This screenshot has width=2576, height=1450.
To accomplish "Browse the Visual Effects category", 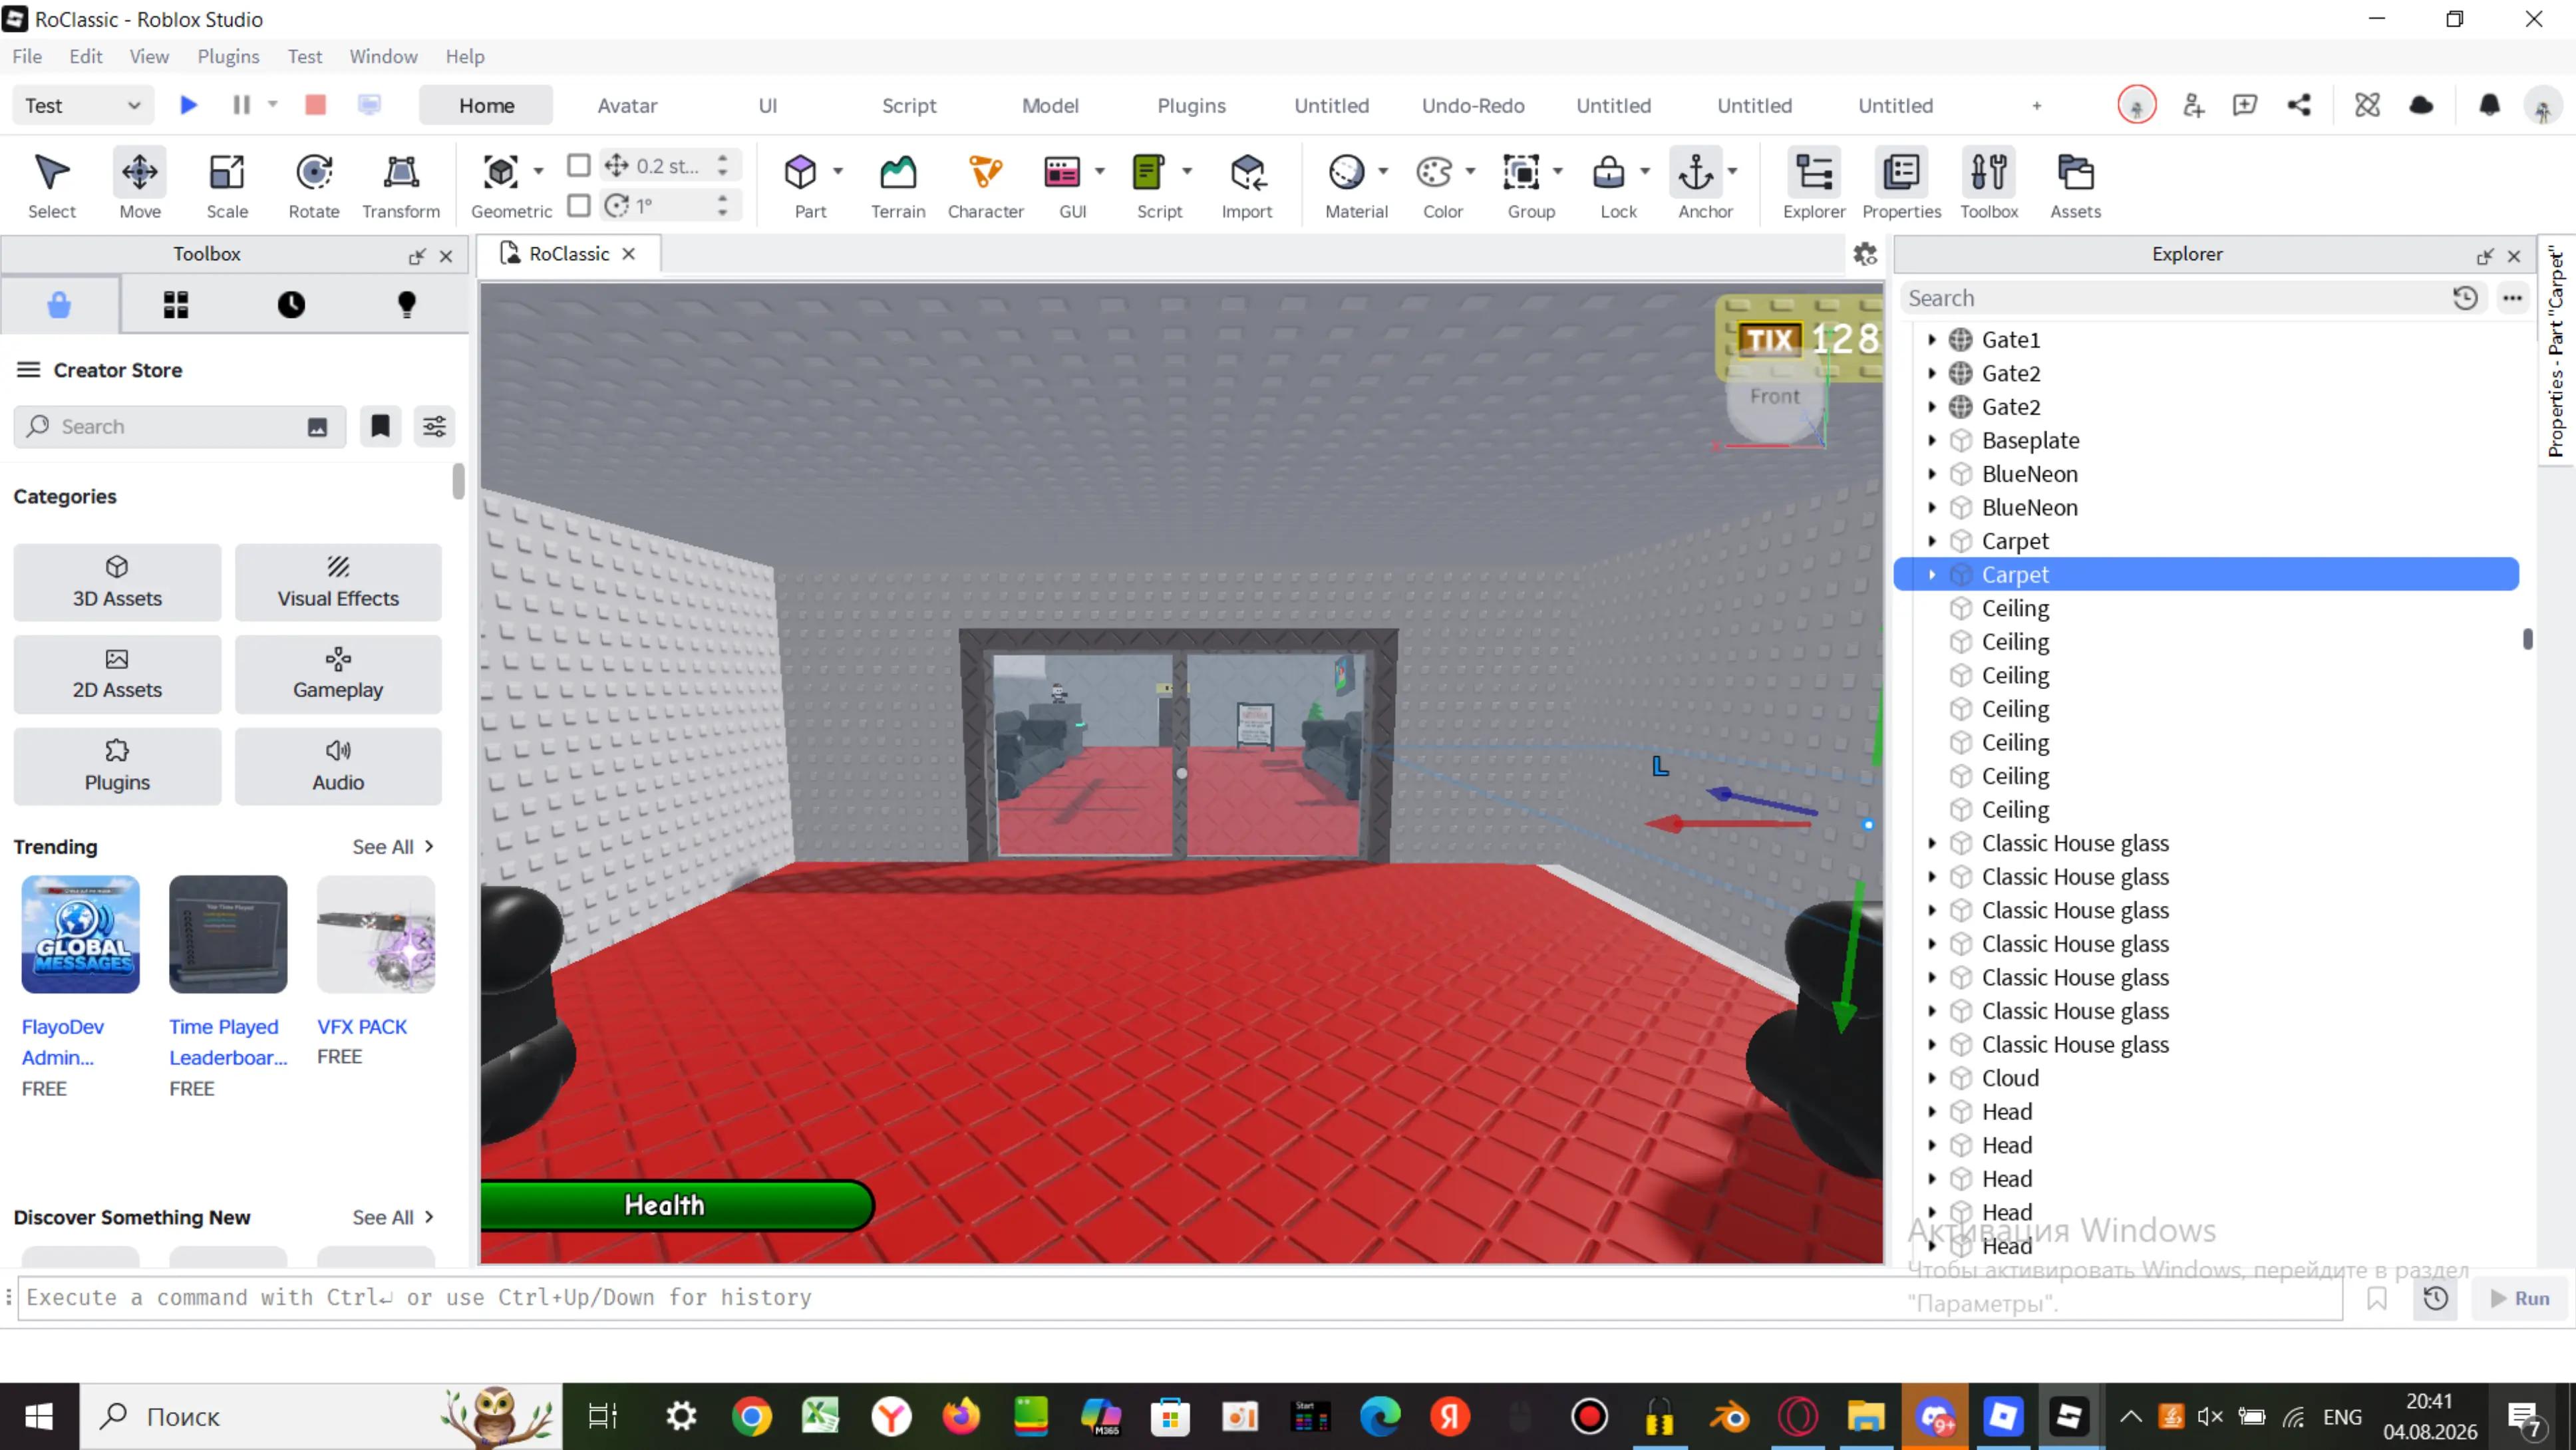I will [338, 582].
